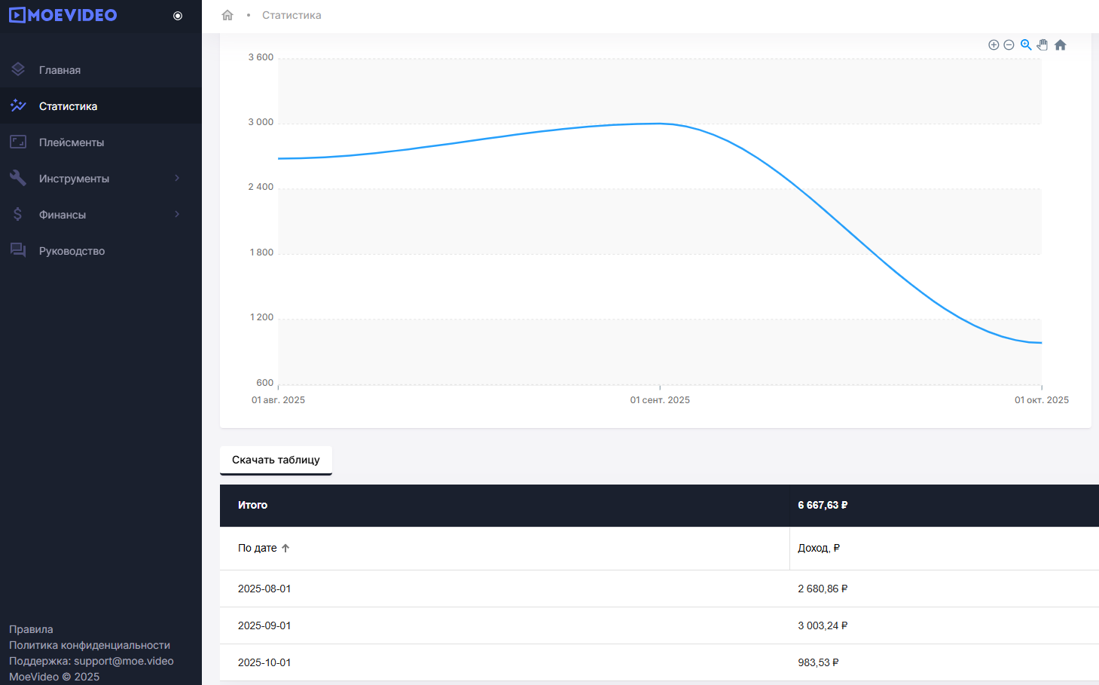
Task: Click the 3 000 y-axis label
Action: click(x=261, y=122)
